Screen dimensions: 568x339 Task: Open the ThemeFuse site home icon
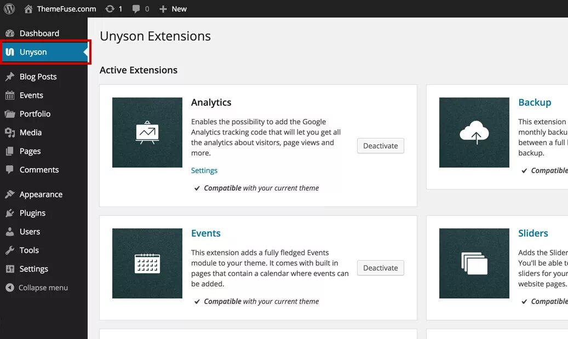point(28,9)
